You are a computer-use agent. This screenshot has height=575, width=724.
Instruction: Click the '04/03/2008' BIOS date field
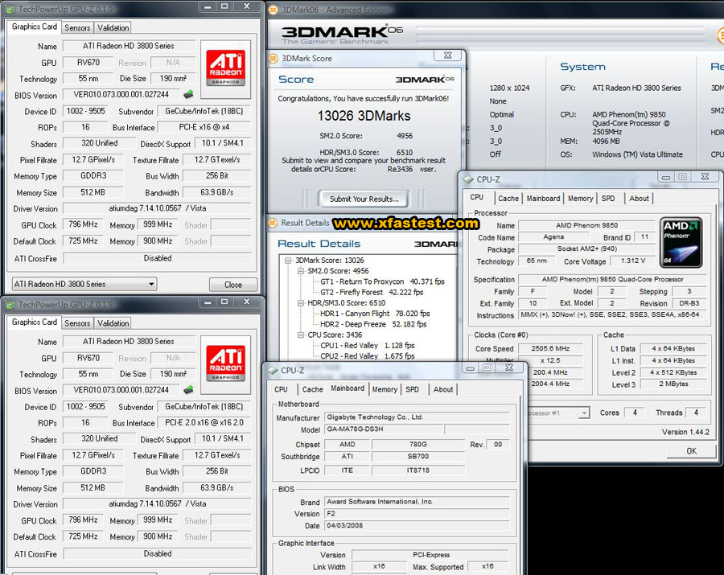tap(417, 525)
